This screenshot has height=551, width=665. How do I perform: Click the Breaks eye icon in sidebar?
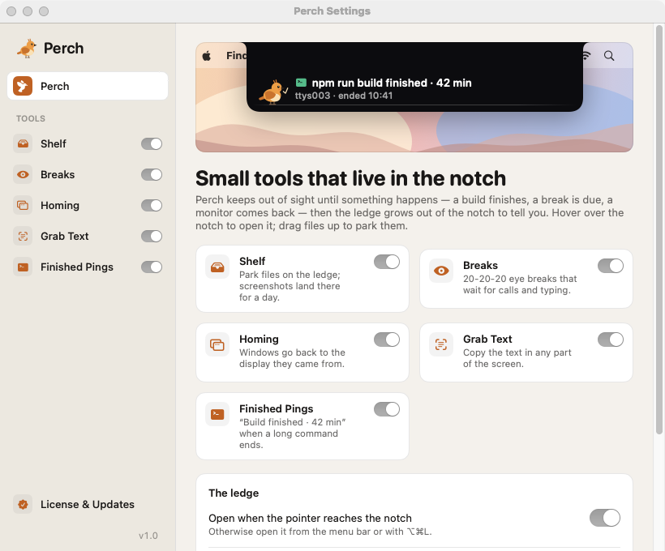[23, 175]
